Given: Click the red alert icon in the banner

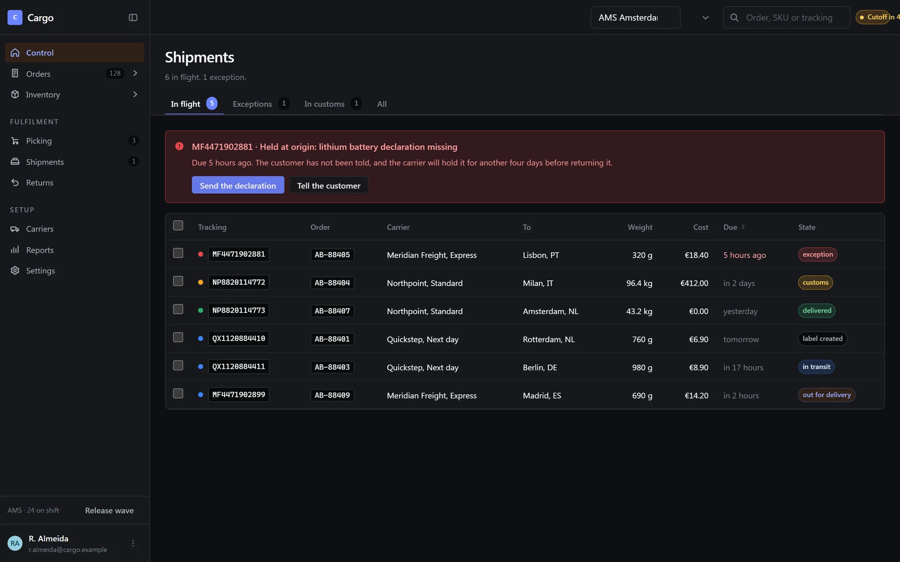Looking at the screenshot, I should (x=179, y=146).
